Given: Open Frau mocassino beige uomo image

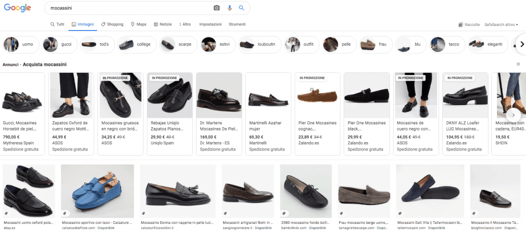Looking at the screenshot, I should click(x=364, y=191).
